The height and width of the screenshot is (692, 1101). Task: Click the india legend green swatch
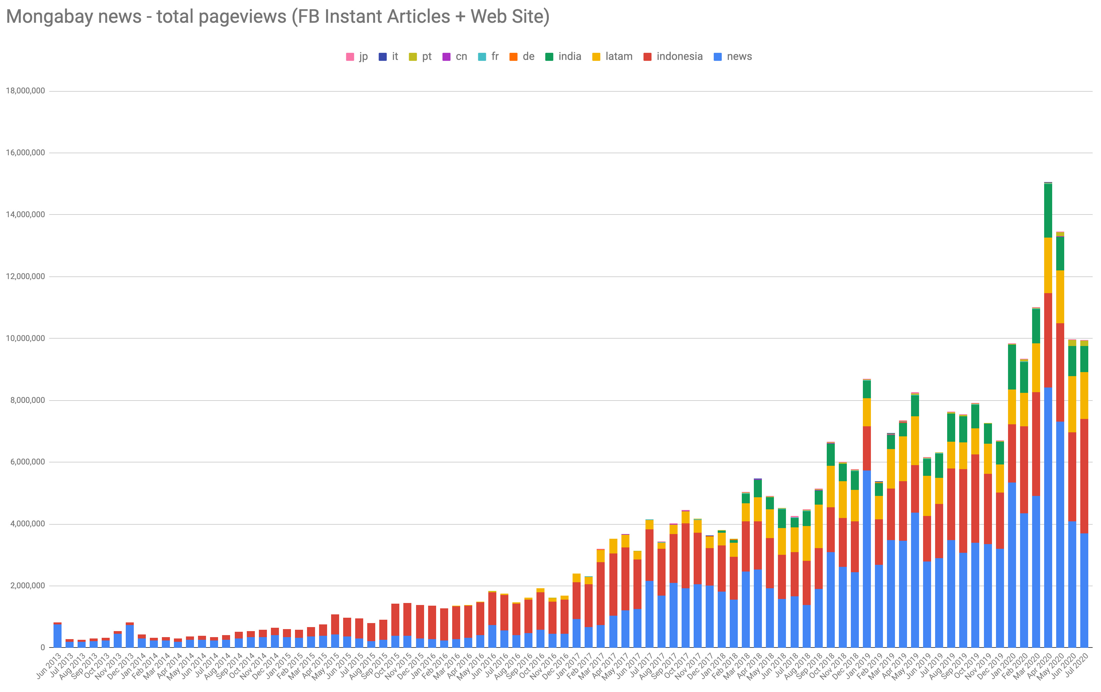[x=549, y=57]
